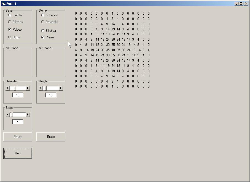Select the Planar dome option
Screen dimensions: 250x182
coord(48,37)
